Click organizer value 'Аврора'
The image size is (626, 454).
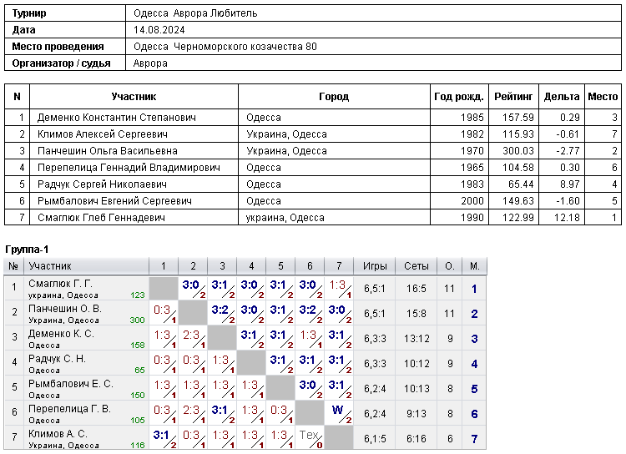pyautogui.click(x=150, y=63)
